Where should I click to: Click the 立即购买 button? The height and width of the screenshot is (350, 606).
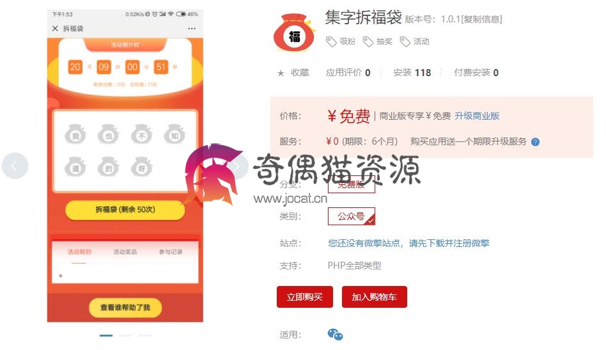click(304, 297)
